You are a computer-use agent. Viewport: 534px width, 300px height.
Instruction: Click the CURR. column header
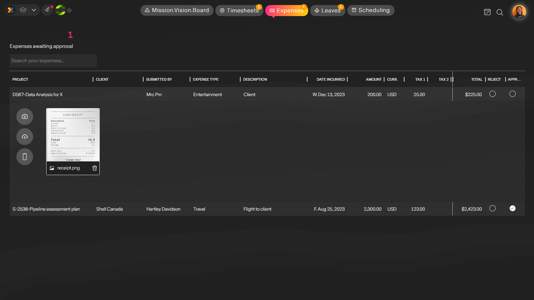point(392,79)
